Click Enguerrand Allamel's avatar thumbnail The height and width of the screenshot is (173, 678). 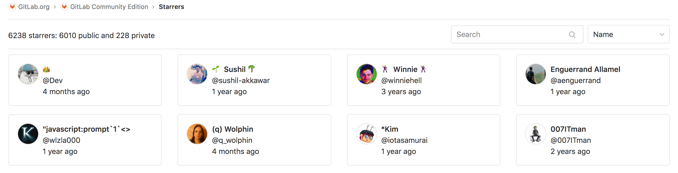point(535,74)
